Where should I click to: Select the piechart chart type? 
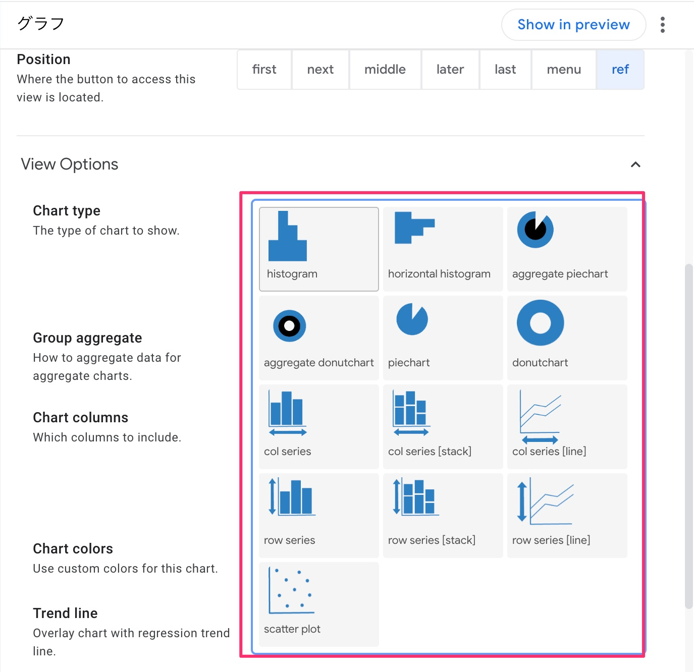pyautogui.click(x=442, y=335)
